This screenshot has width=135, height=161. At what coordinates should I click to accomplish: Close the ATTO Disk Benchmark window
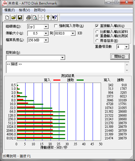pyautogui.click(x=127, y=2)
